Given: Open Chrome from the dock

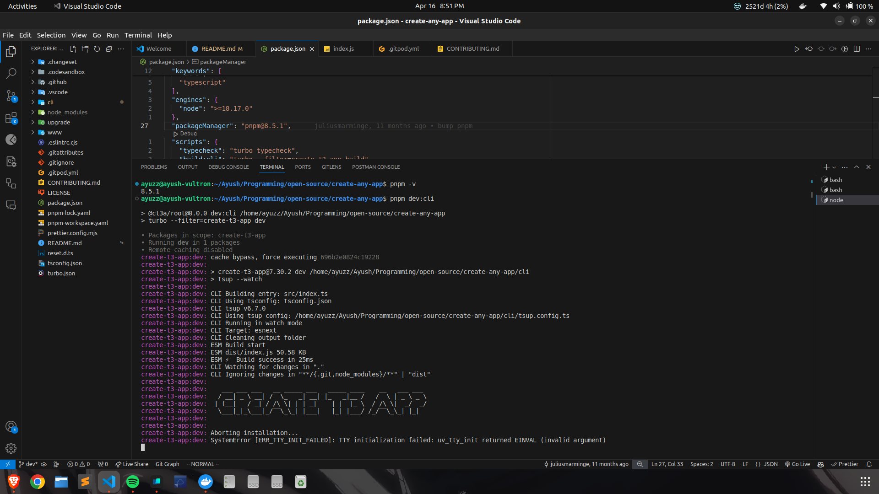Looking at the screenshot, I should 38,482.
